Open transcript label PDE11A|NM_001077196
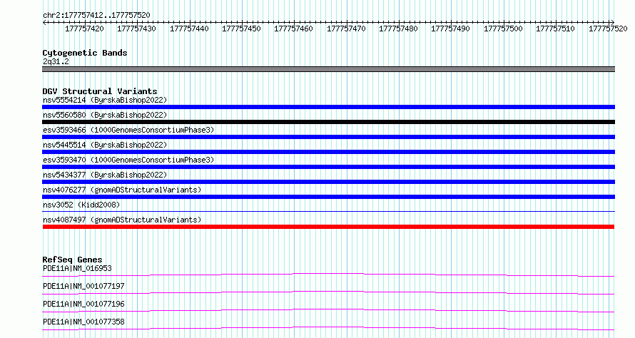This screenshot has width=635, height=338. pos(83,304)
